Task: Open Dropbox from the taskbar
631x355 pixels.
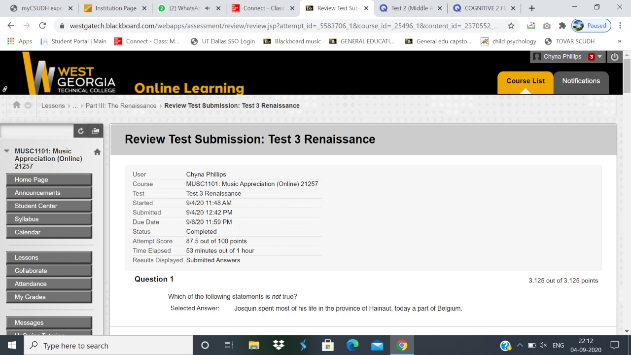Action: tap(279, 345)
